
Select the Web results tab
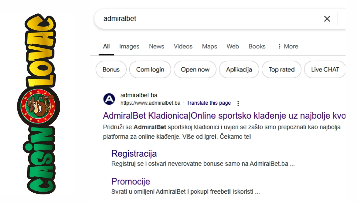click(x=233, y=47)
